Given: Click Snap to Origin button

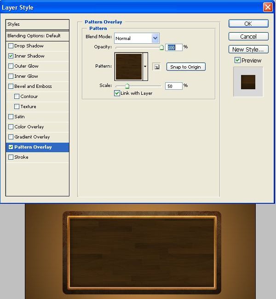Looking at the screenshot, I should pos(185,67).
